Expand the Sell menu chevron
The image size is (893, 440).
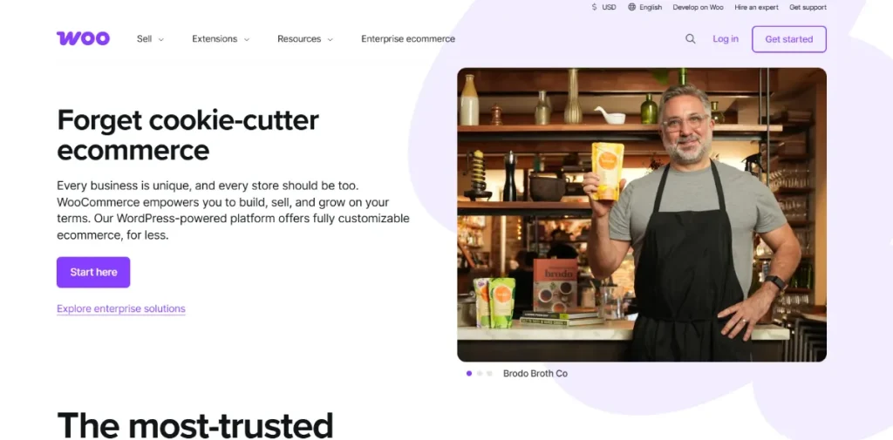click(161, 39)
